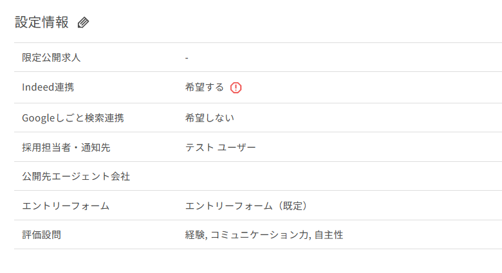Viewport: 502px width, 273px height.
Task: Click the エントリーフォーム row label on the left
Action: 66,206
